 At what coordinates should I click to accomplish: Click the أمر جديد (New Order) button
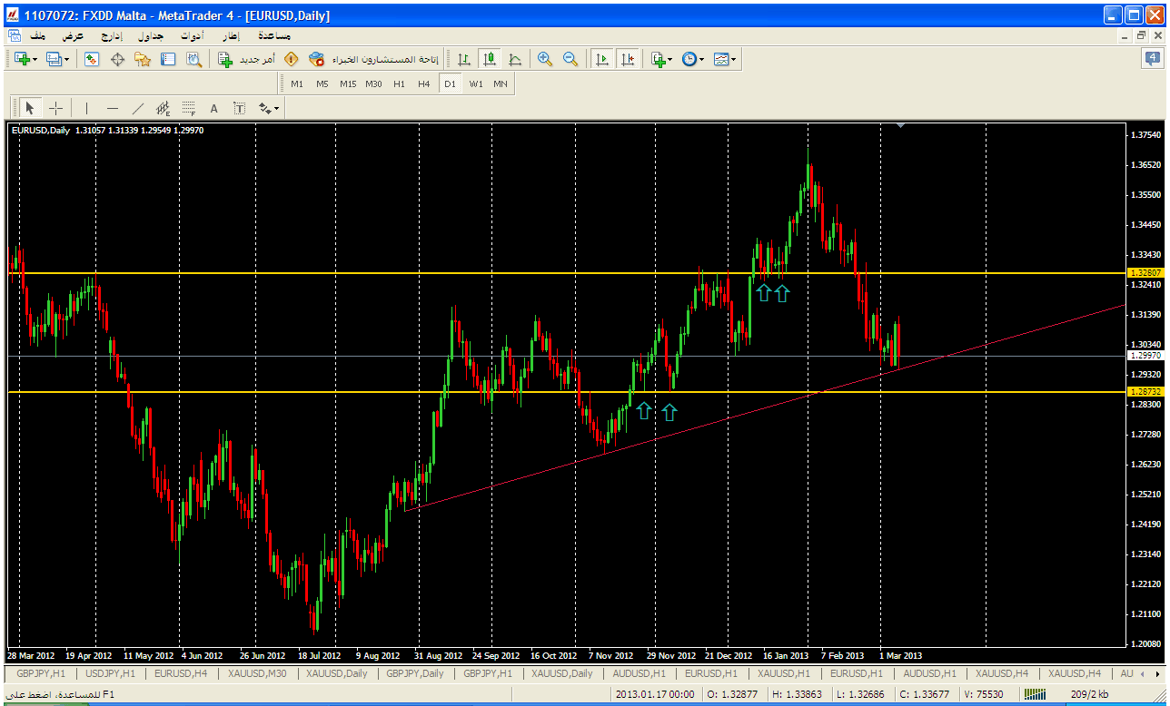click(246, 59)
